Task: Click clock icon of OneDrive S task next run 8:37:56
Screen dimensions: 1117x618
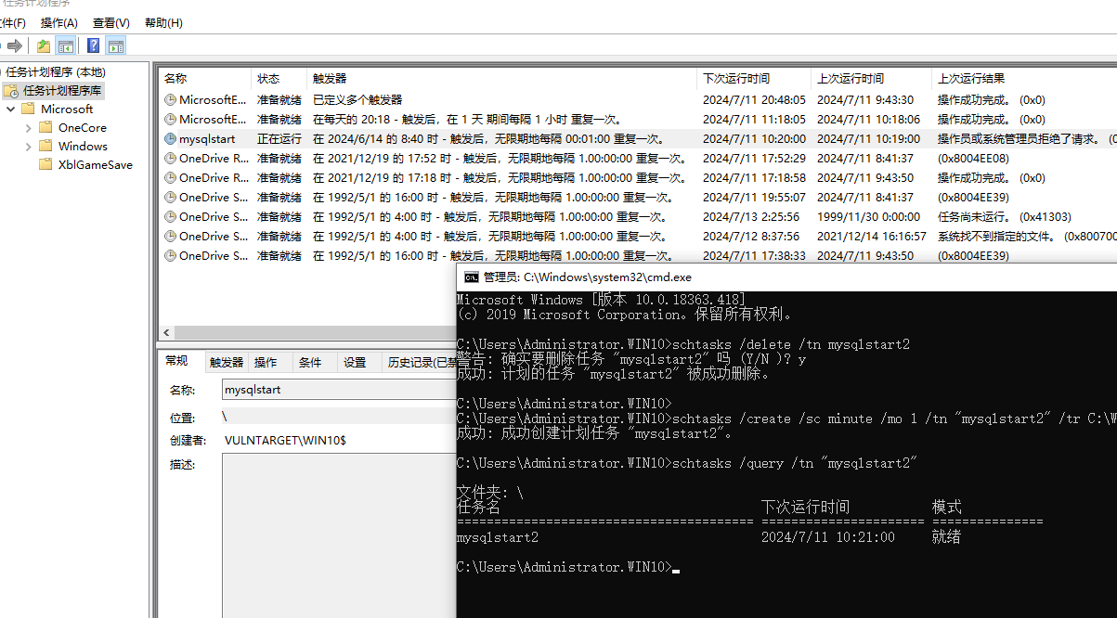Action: [x=170, y=236]
